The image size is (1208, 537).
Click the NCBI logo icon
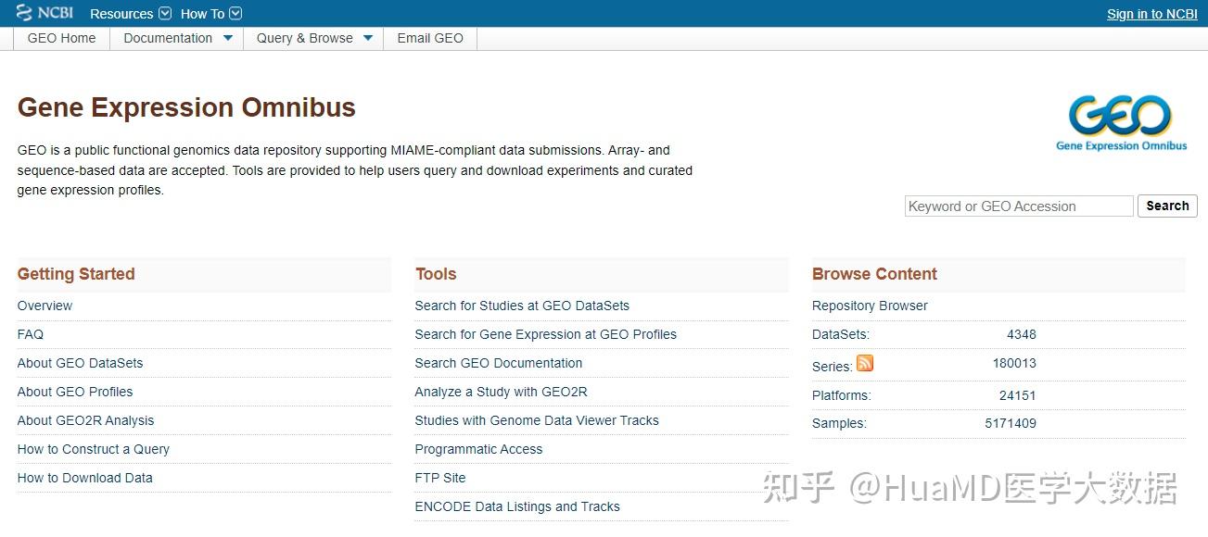click(x=45, y=13)
